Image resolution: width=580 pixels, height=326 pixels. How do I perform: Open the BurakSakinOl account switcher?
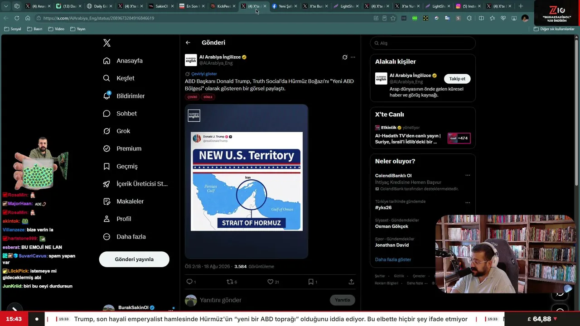[138, 308]
